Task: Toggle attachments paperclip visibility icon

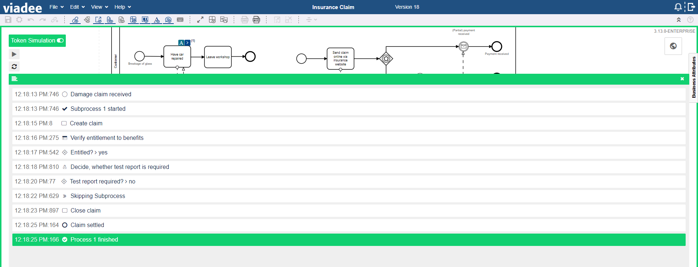Action: click(x=110, y=20)
